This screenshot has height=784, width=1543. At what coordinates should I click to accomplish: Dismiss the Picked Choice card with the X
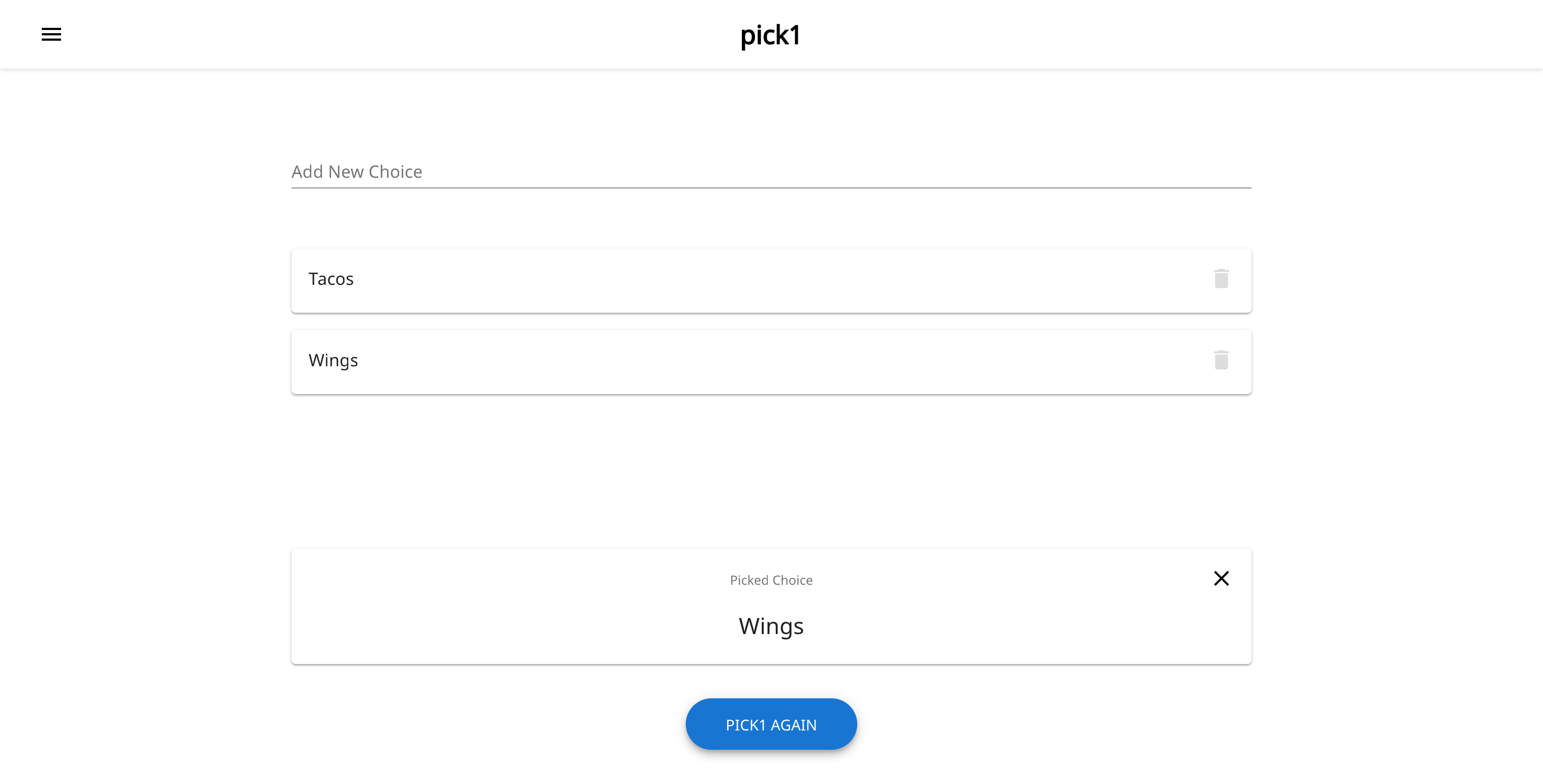point(1222,578)
